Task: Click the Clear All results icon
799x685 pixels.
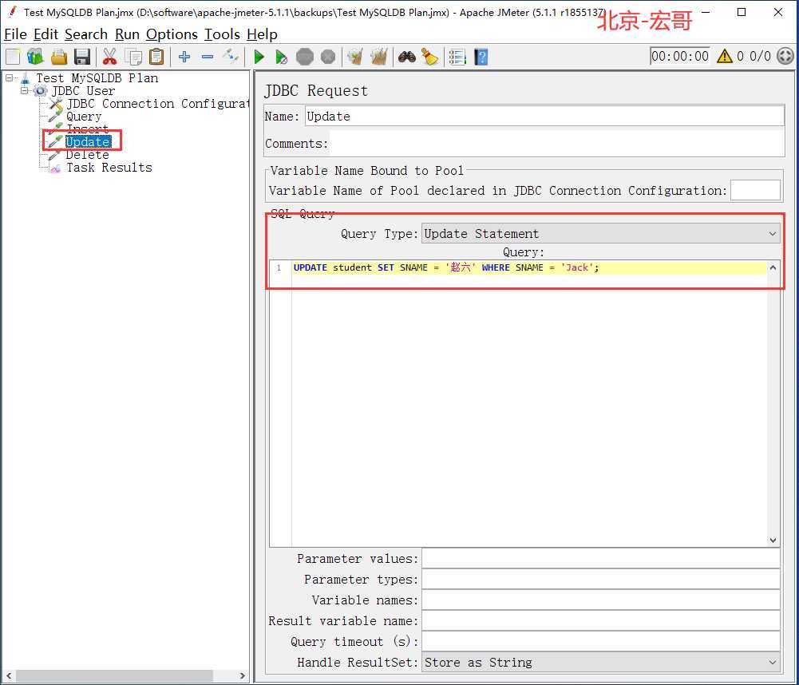Action: 378,57
